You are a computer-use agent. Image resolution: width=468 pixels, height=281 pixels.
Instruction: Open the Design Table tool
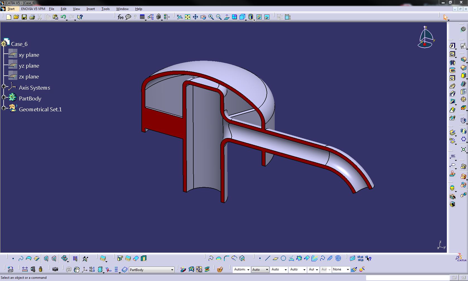142,17
